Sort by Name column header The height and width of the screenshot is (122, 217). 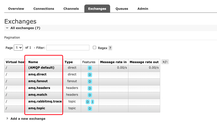(33, 62)
